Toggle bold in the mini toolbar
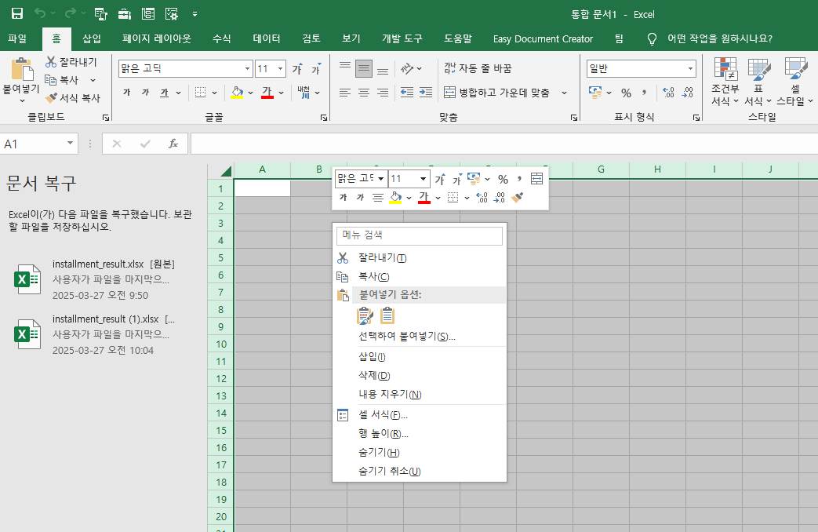Viewport: 818px width, 532px height. pos(343,198)
